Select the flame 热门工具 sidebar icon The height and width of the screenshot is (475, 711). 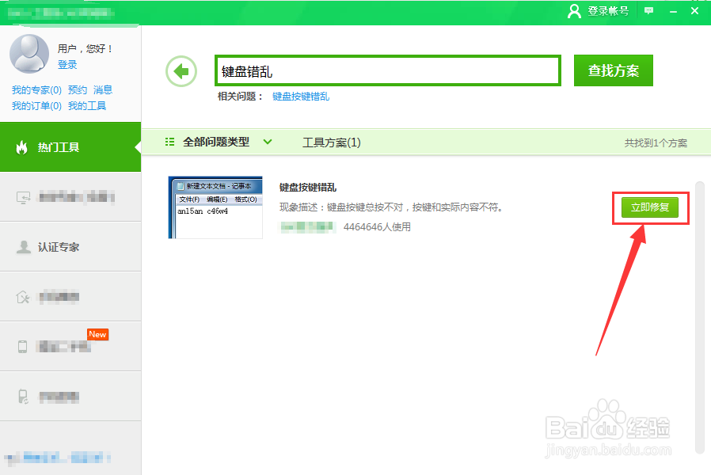tap(22, 147)
